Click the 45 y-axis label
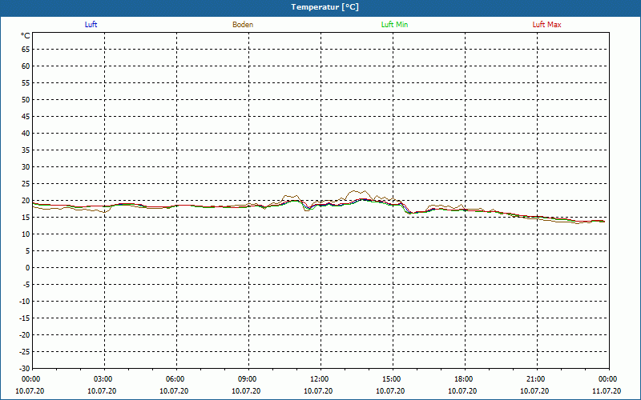Screen dimensions: 641x400 tap(26, 117)
